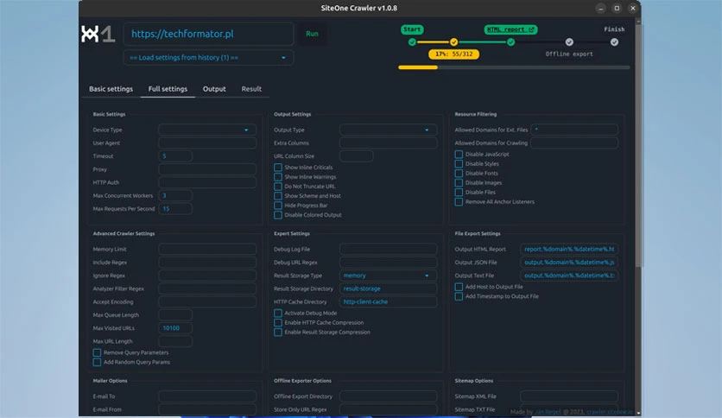Click the Proxy input field
Viewport: 722px width, 418px height.
(207, 169)
